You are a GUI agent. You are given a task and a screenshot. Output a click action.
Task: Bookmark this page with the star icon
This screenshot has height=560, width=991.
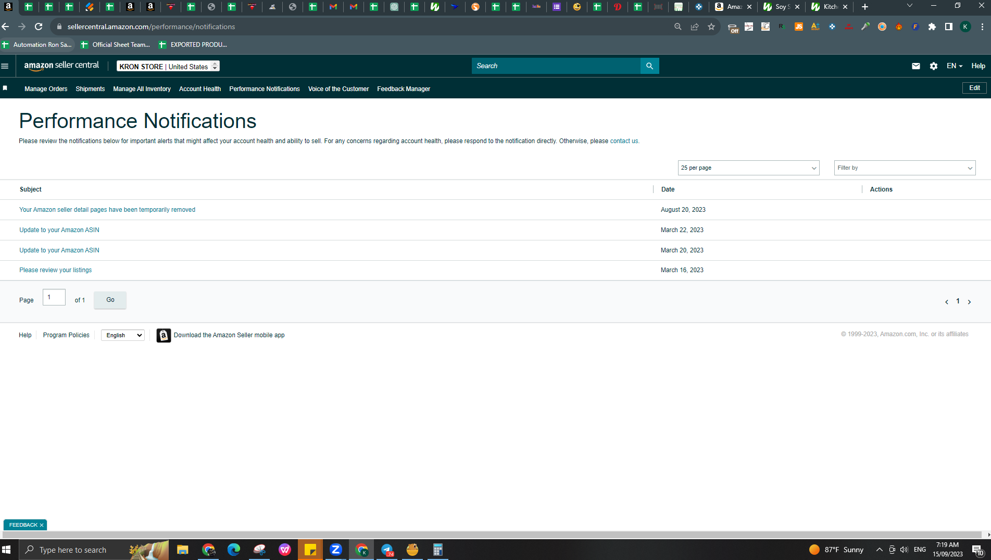(x=711, y=27)
